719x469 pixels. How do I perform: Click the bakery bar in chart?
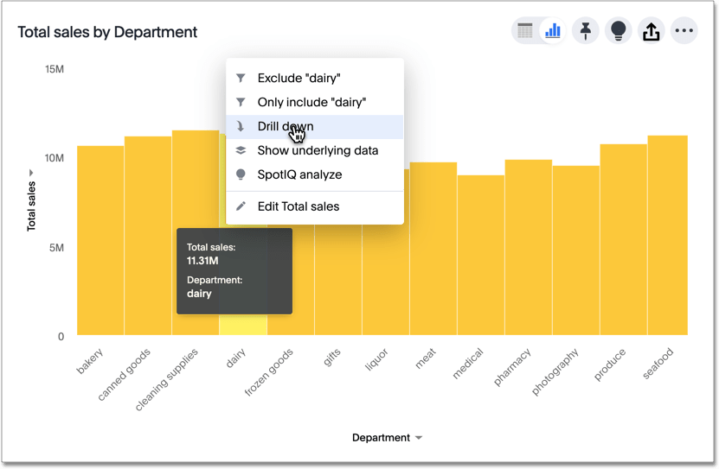coord(100,242)
